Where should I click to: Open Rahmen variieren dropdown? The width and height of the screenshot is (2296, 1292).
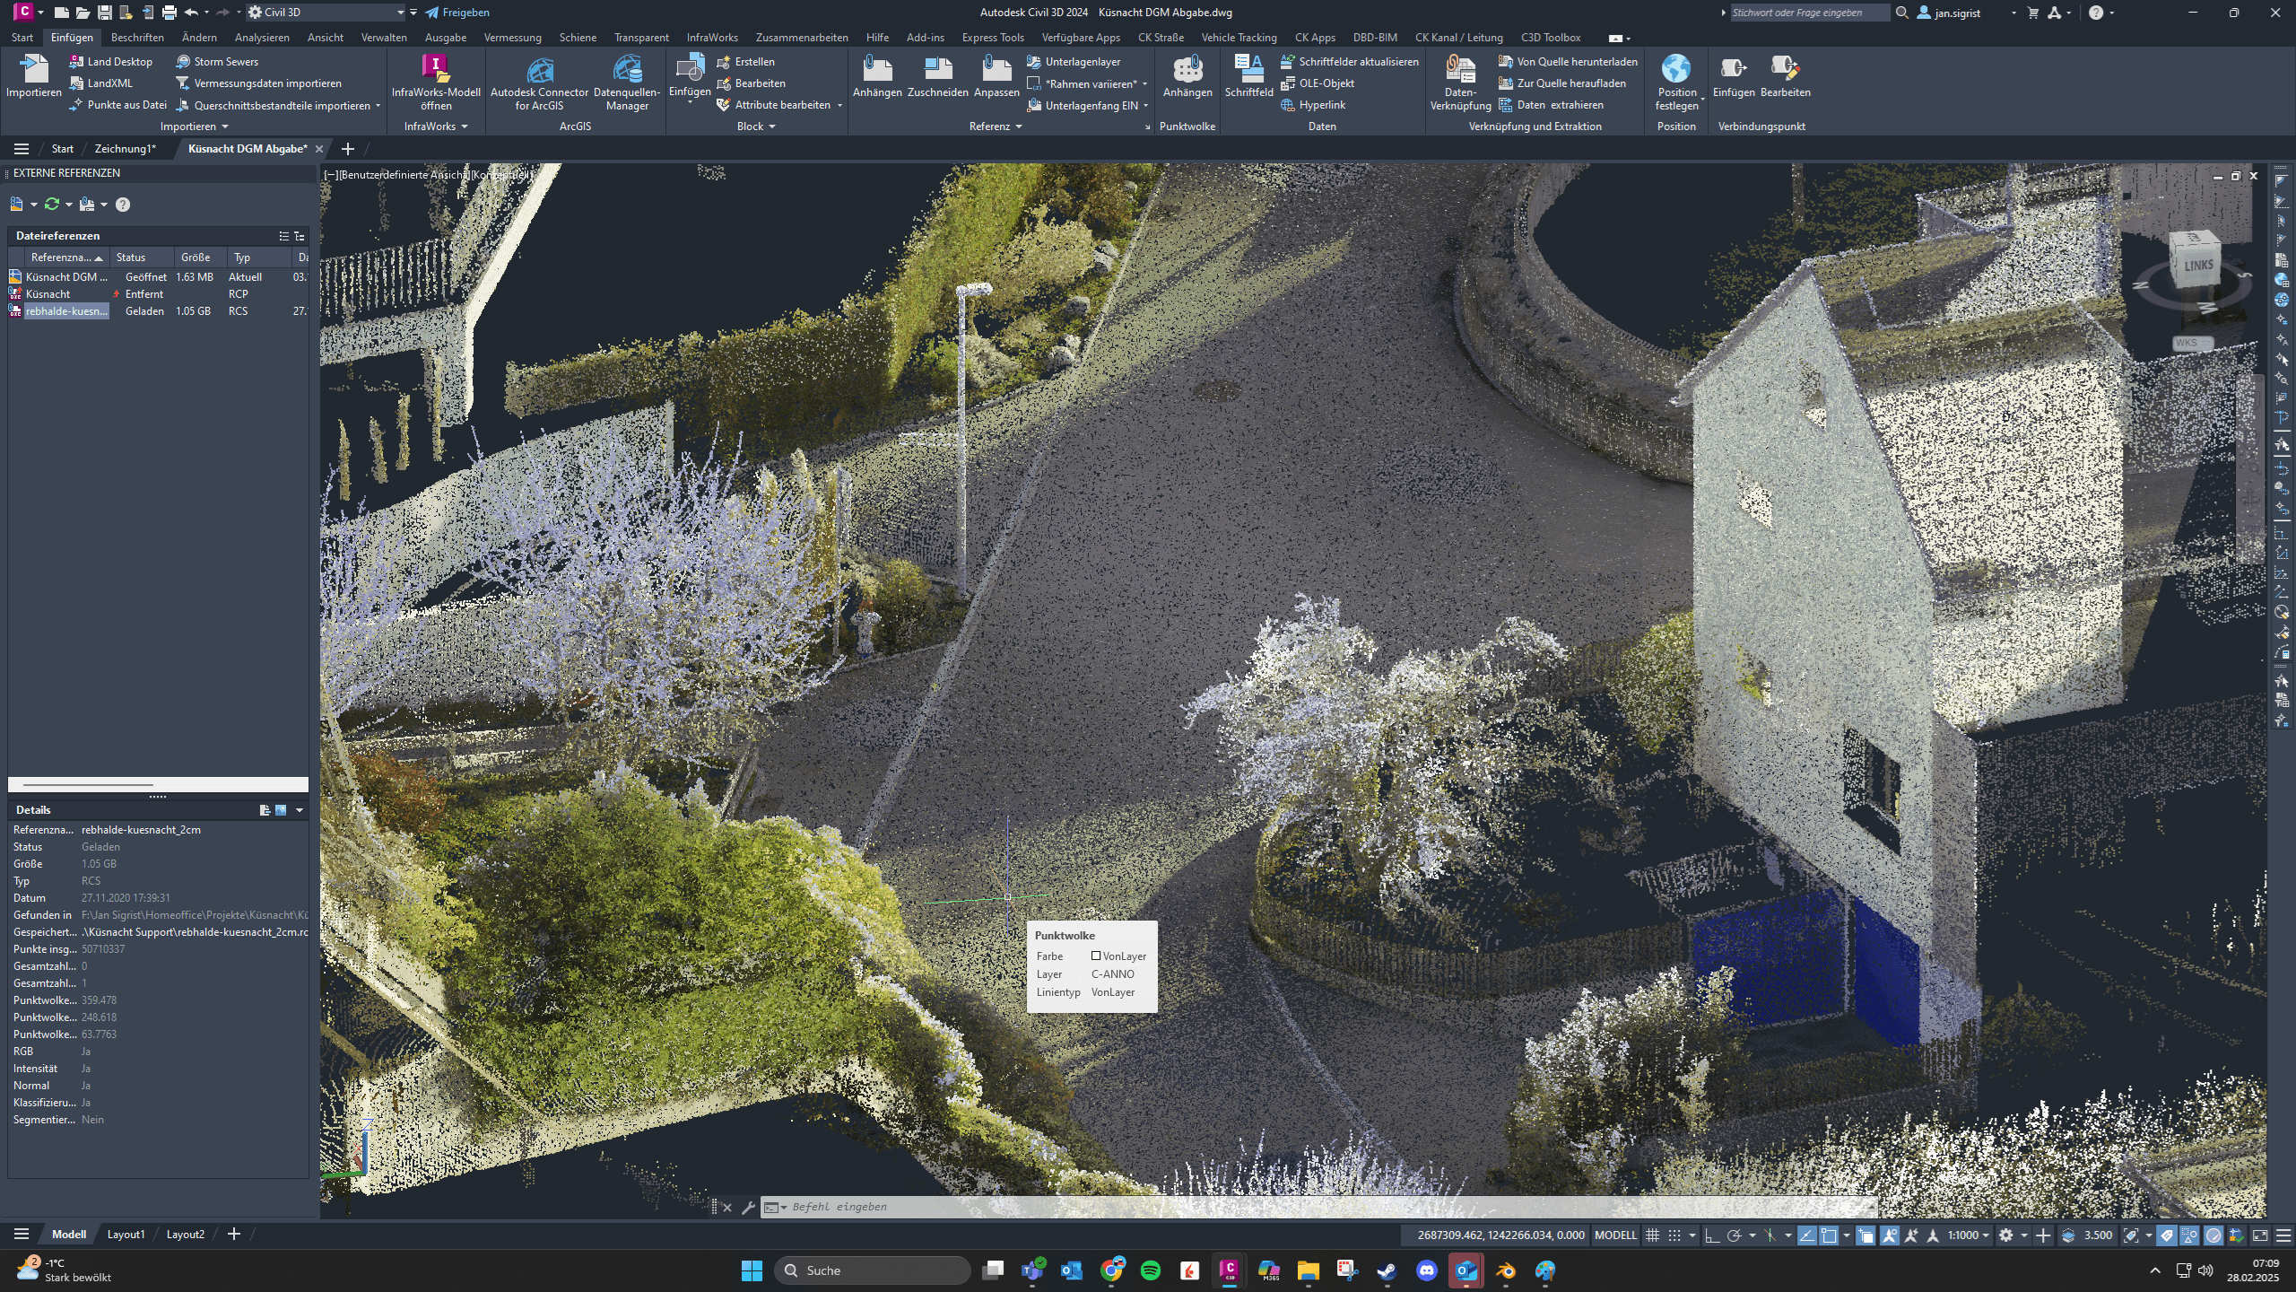pos(1144,84)
